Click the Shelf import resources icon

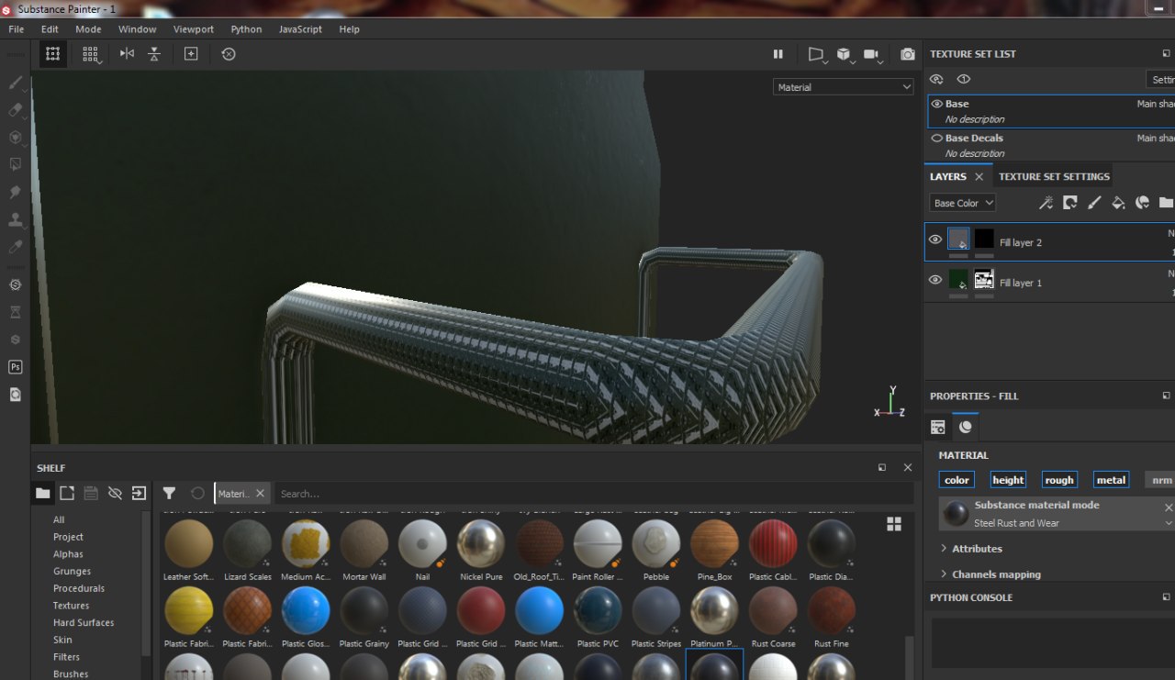[139, 494]
